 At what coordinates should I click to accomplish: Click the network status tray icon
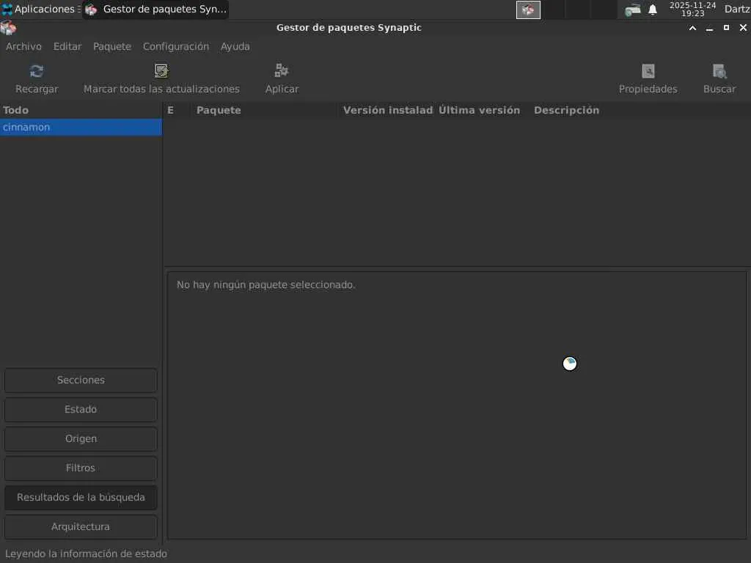tap(633, 10)
